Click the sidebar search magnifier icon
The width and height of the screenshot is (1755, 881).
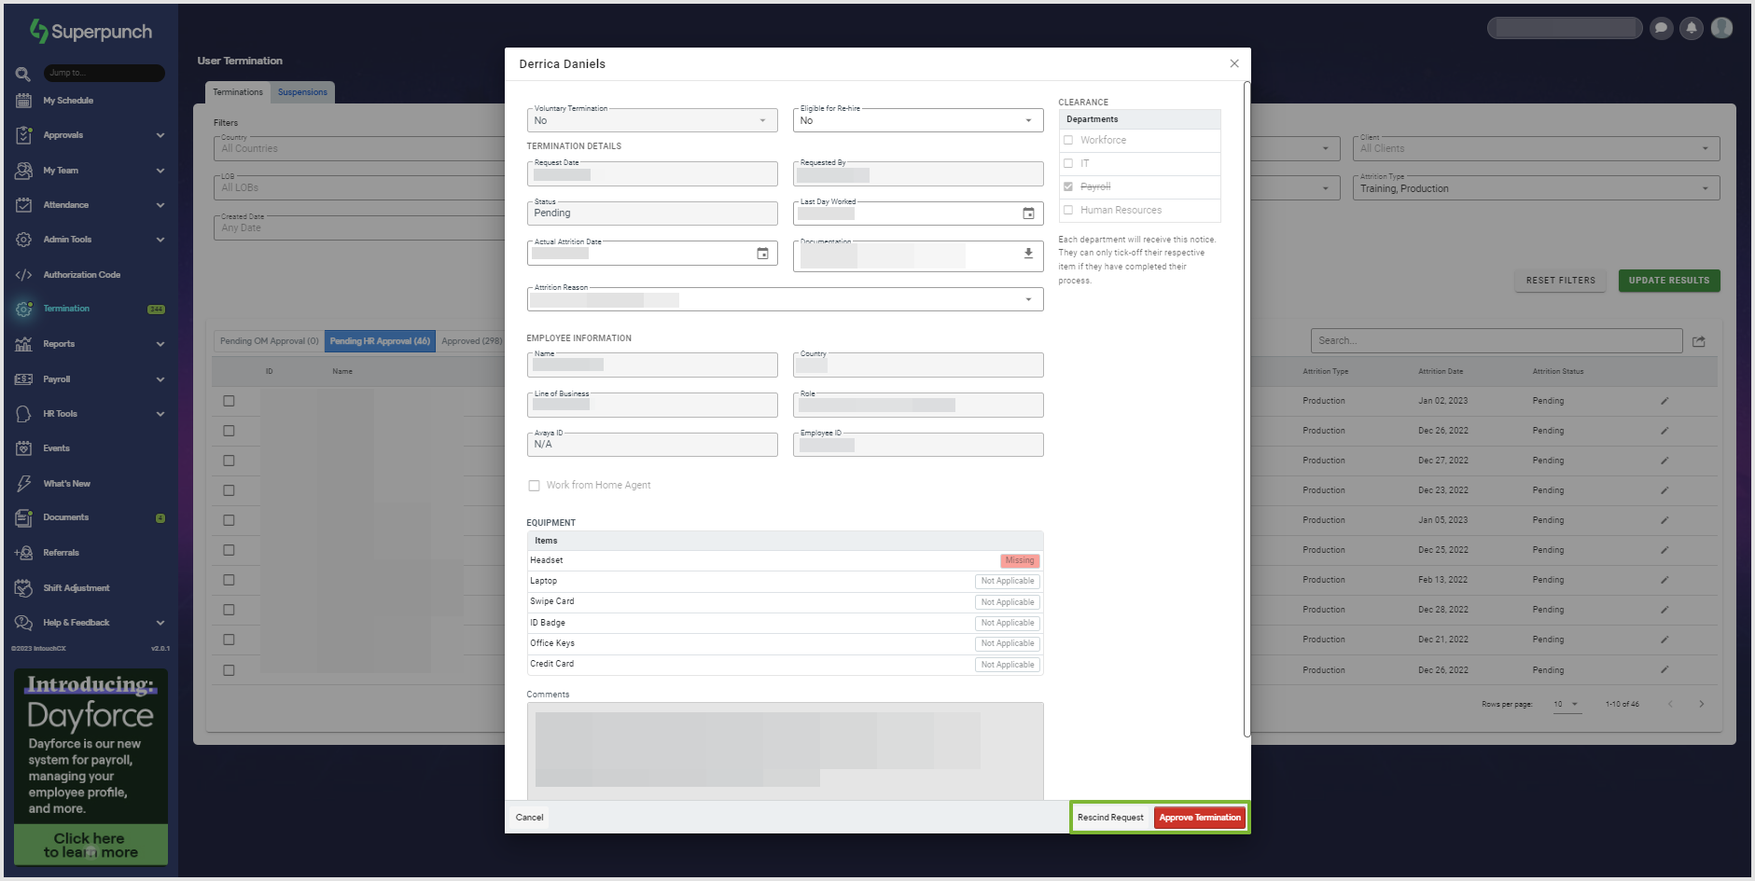(23, 74)
